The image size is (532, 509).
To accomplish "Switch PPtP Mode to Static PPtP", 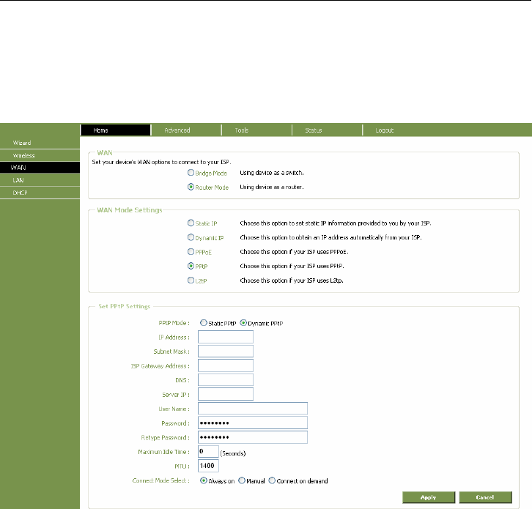I will pos(193,323).
